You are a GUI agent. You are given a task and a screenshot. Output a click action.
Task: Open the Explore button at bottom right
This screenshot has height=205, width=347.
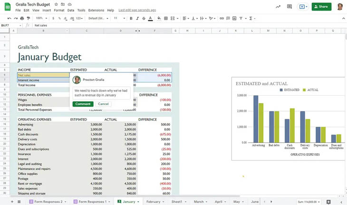tap(328, 202)
